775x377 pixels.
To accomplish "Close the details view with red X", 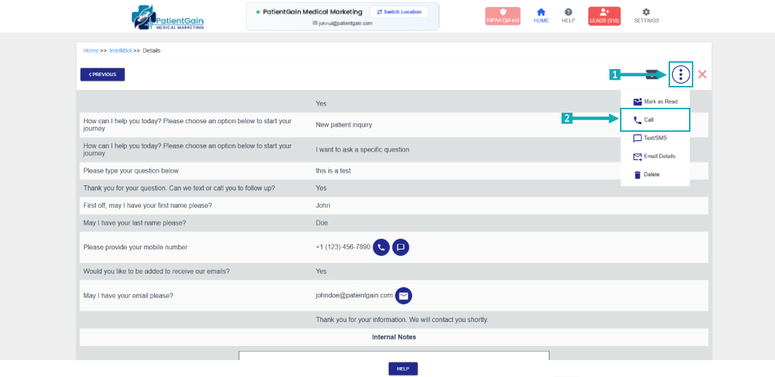I will (x=702, y=75).
